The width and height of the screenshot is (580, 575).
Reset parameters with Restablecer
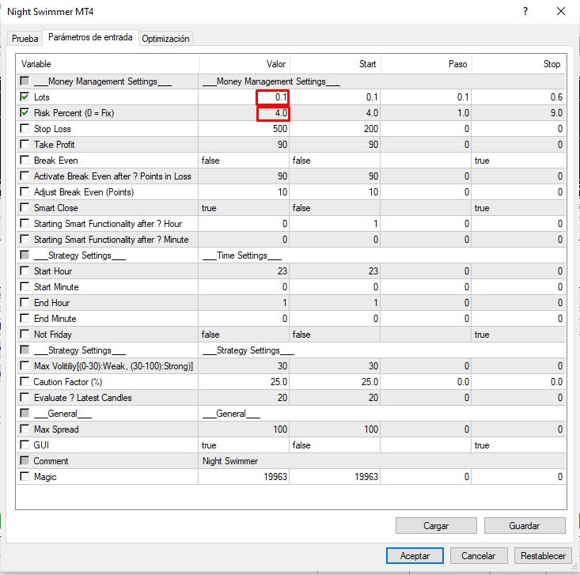tap(543, 556)
